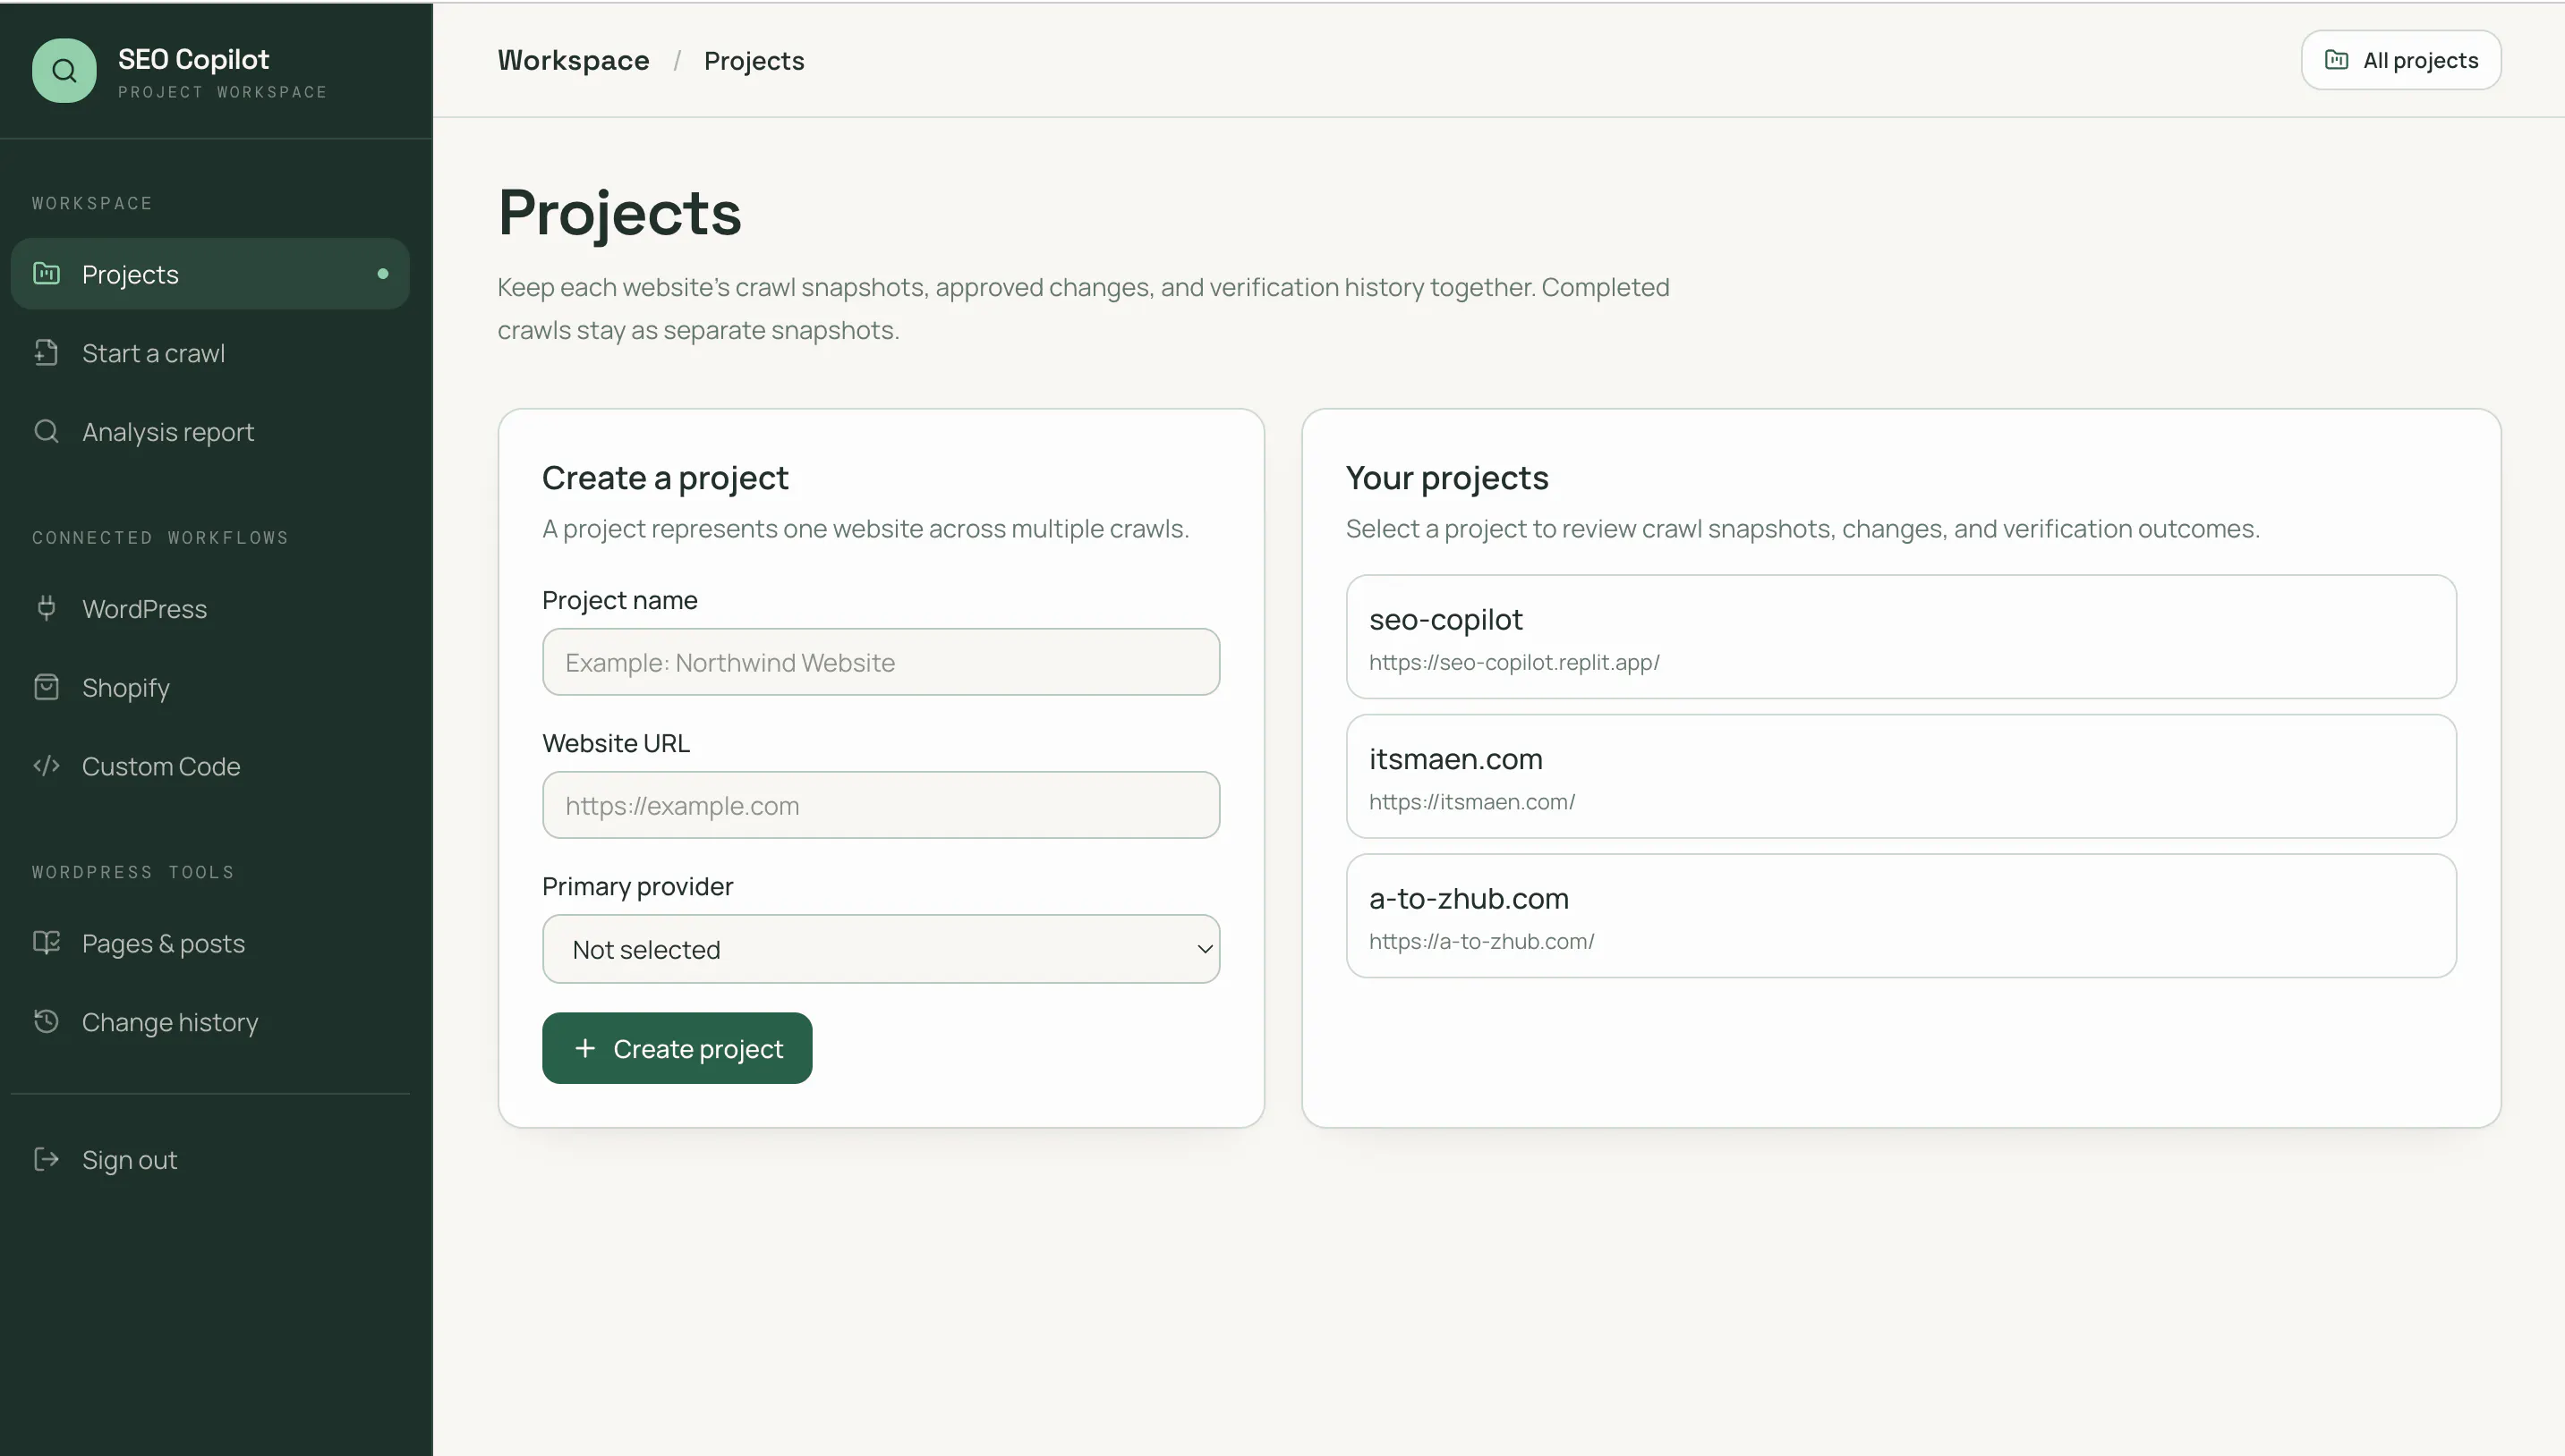This screenshot has height=1456, width=2565.
Task: Click the https://itsmaen.com/ URL text
Action: pyautogui.click(x=1471, y=802)
